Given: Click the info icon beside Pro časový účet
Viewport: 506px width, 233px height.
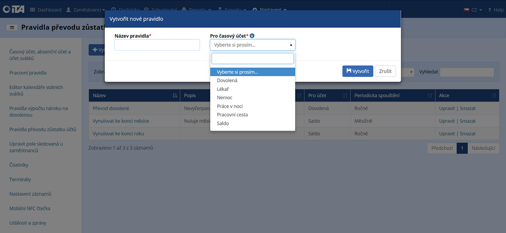Looking at the screenshot, I should [252, 36].
